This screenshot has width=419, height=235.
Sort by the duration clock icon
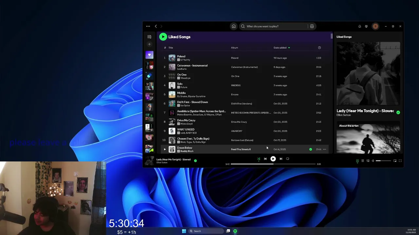pyautogui.click(x=319, y=48)
